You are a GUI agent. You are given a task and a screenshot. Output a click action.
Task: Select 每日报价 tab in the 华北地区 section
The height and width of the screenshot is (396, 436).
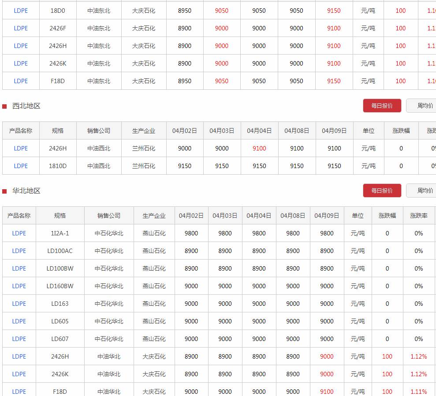[x=382, y=191]
